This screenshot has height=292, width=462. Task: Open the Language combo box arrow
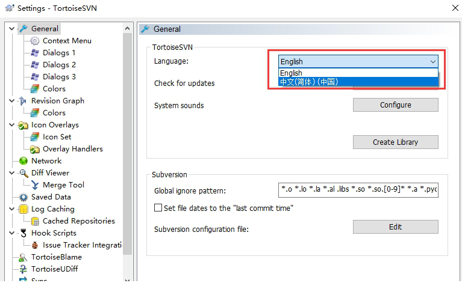[432, 61]
